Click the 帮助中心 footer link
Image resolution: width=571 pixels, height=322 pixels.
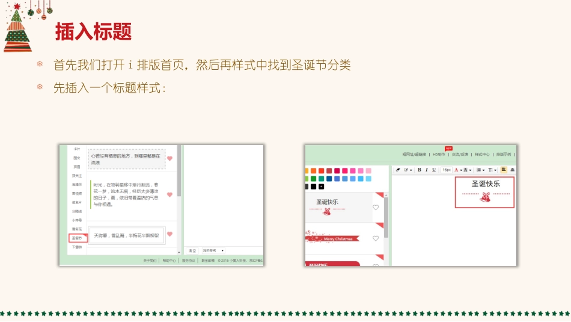pyautogui.click(x=169, y=261)
